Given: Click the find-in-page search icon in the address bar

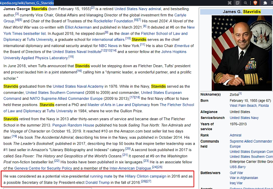Looking at the screenshot, I should tap(238, 3).
